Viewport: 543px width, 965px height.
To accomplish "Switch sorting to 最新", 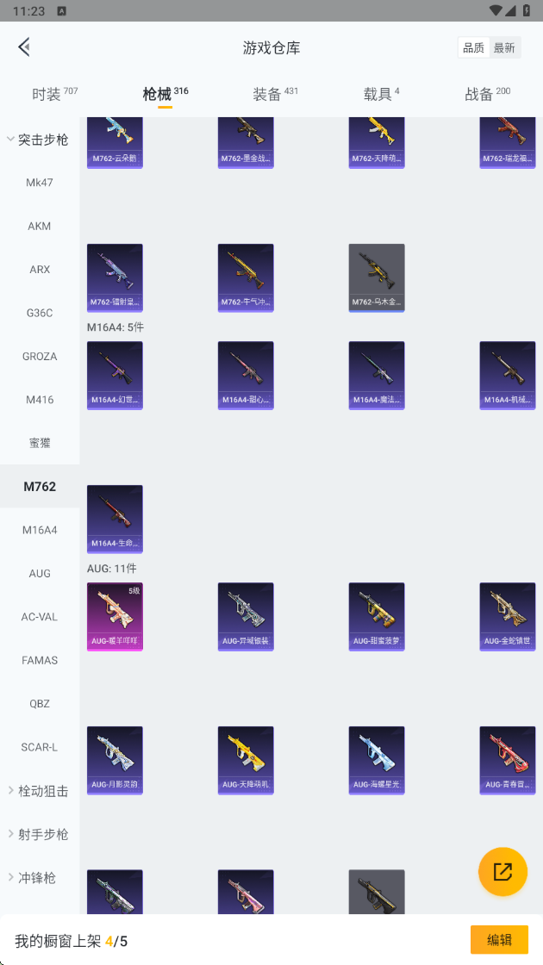I will click(504, 47).
